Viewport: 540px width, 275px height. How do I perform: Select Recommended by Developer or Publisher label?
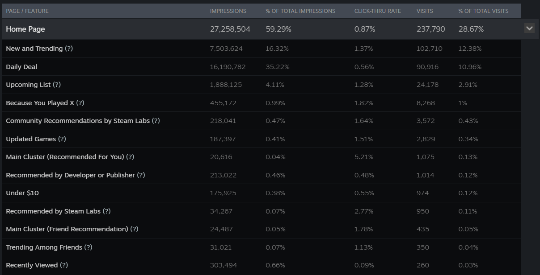pyautogui.click(x=70, y=175)
